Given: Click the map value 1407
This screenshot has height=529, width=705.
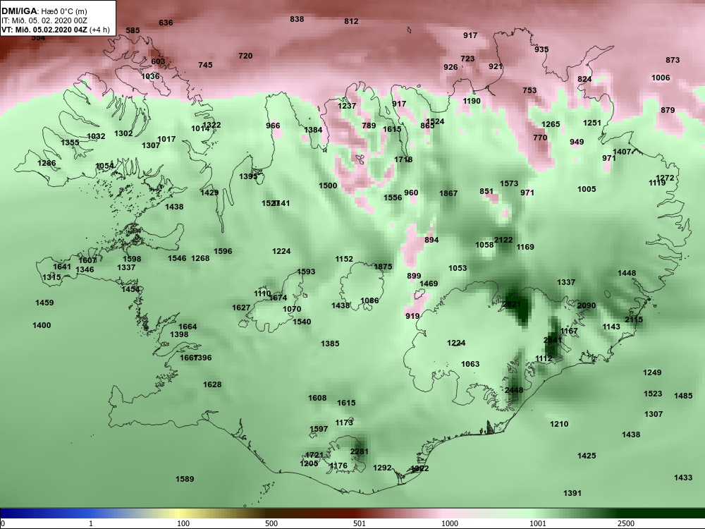Looking at the screenshot, I should (x=622, y=152).
